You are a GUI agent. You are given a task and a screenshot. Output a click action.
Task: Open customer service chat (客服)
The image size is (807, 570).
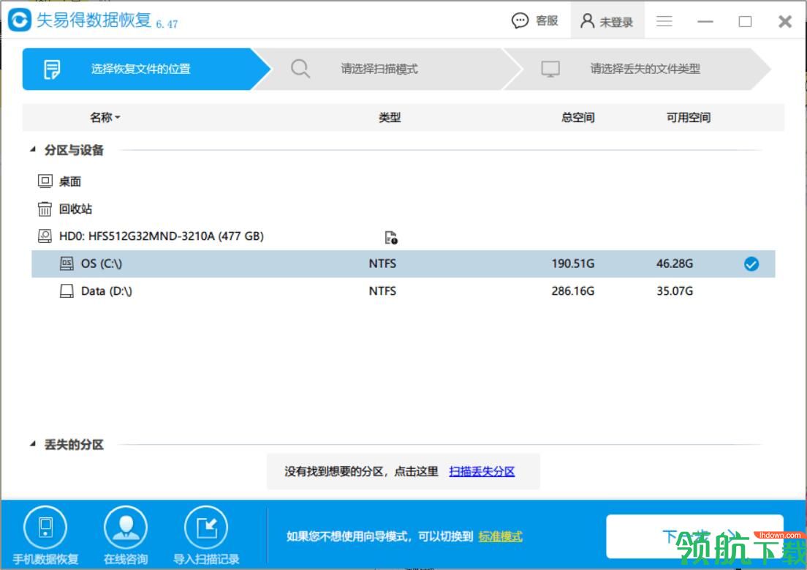point(535,20)
